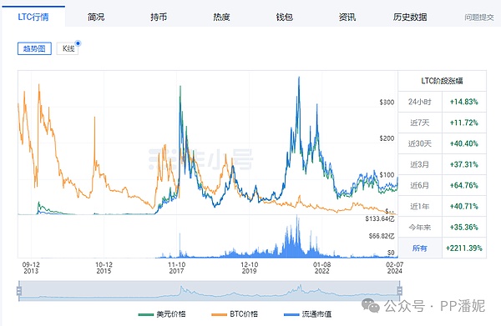The image size is (501, 326).
Task: Click the $300 axis label
Action: click(387, 102)
